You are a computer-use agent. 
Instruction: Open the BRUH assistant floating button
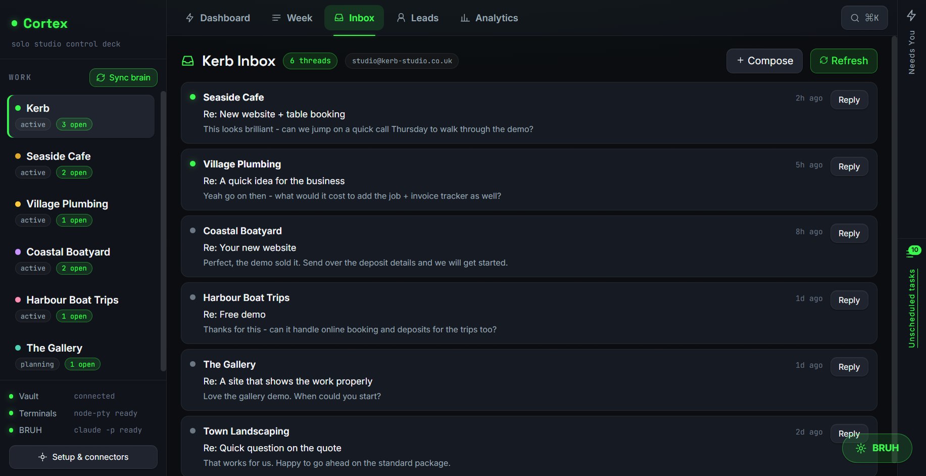click(x=877, y=448)
